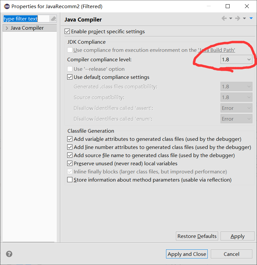Click the Restore Defaults button
The image size is (257, 265).
[x=197, y=236]
